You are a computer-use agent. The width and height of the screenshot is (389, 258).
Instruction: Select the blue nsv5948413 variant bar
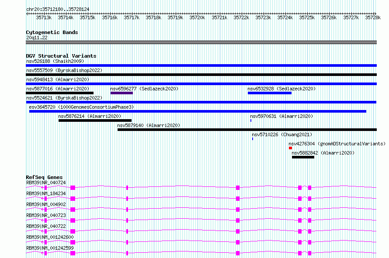201,84
